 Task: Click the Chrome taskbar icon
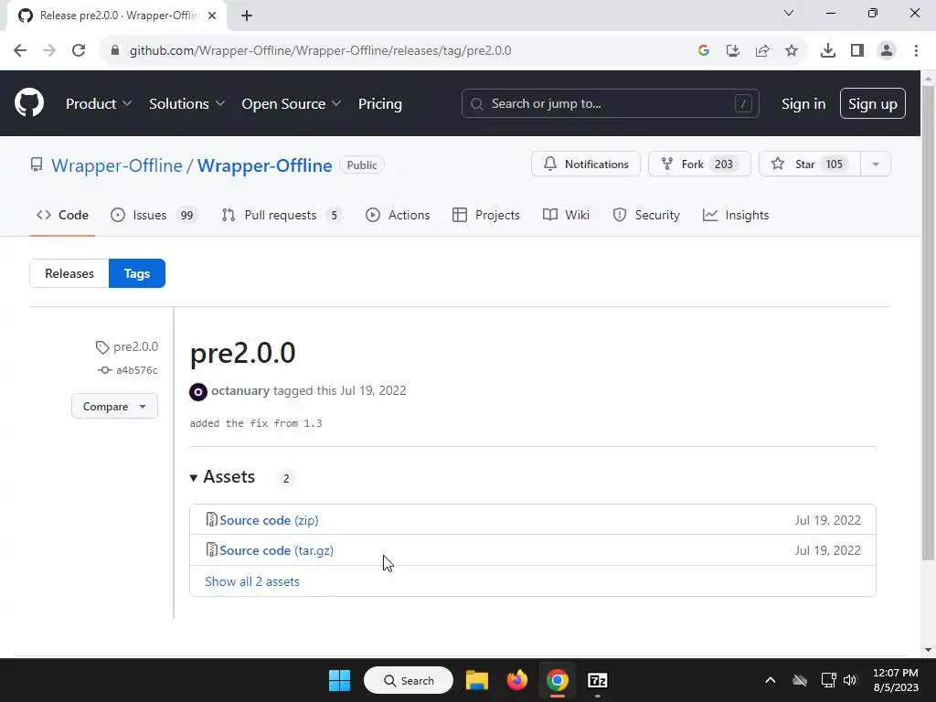coord(557,680)
